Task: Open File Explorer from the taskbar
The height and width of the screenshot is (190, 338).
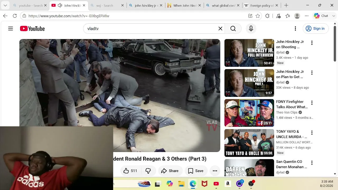Action: 181,184
